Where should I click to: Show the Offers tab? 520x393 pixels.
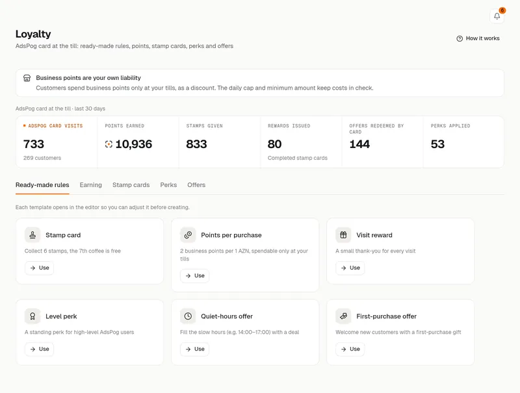(196, 185)
